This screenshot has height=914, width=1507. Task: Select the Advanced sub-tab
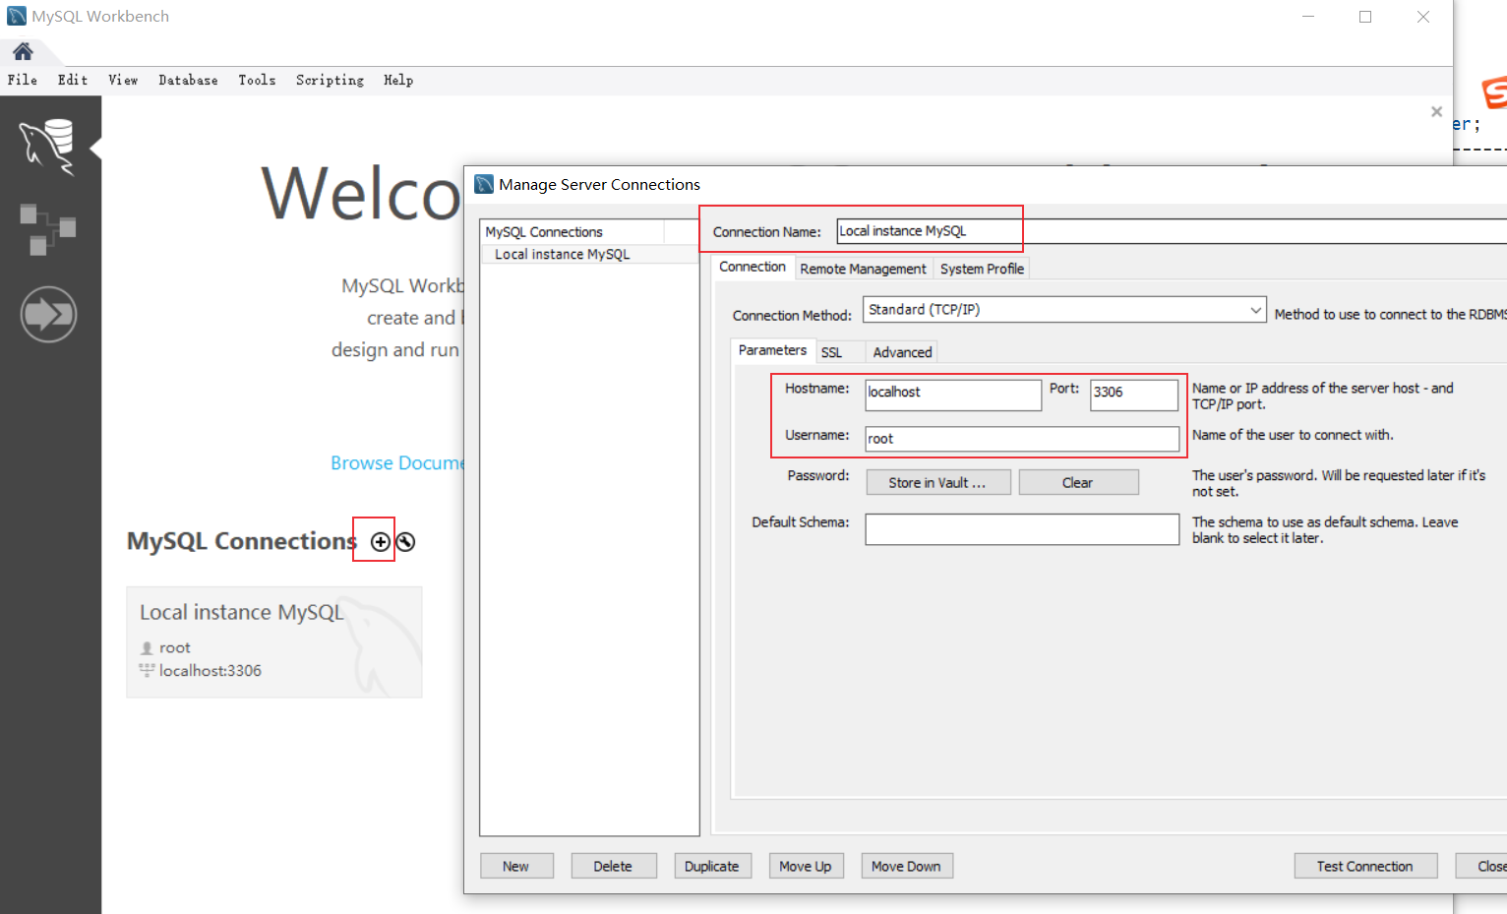click(902, 352)
